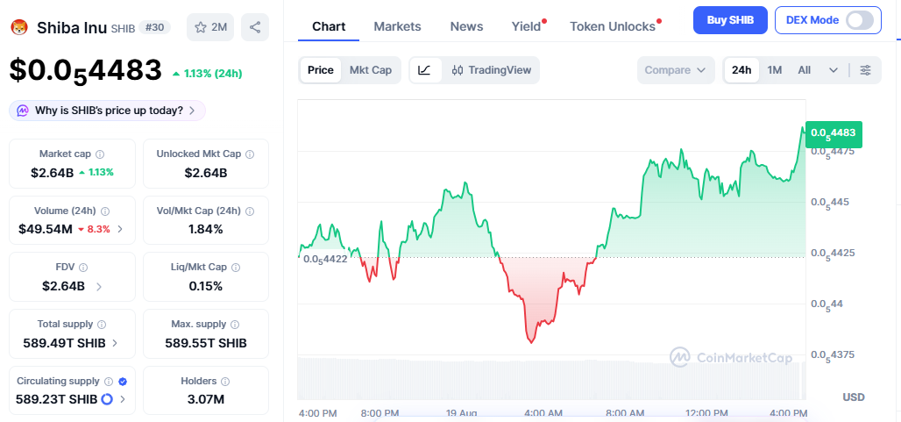This screenshot has width=901, height=422.
Task: Open chart settings sliders icon
Action: (865, 70)
